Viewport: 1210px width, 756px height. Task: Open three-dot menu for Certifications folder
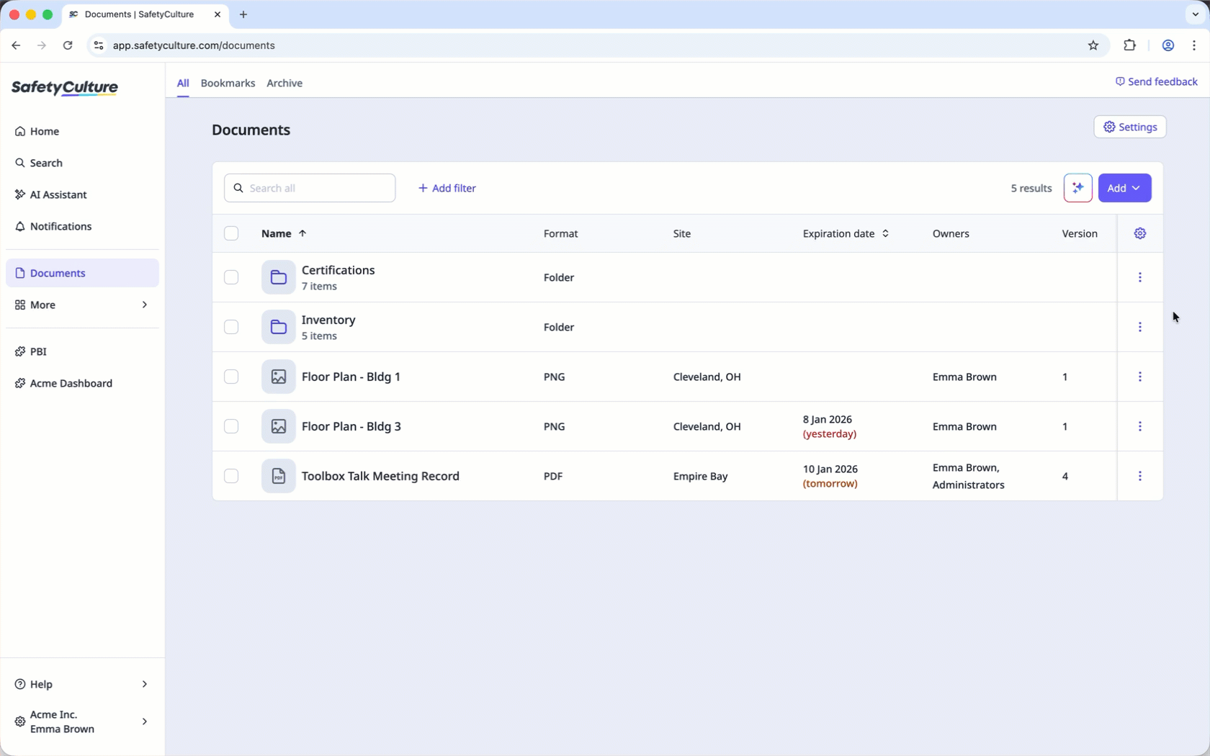point(1139,277)
